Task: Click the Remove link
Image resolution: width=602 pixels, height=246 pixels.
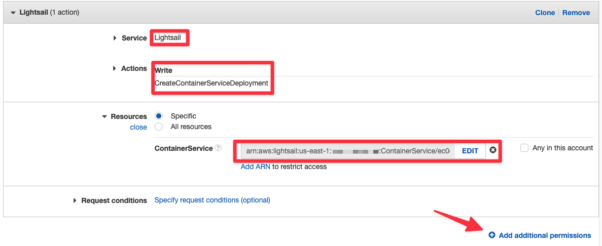Action: coord(576,13)
